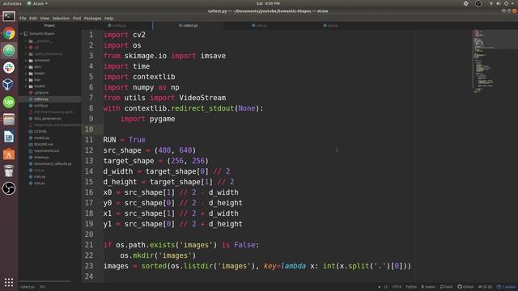Open .gitignore in the tree

click(41, 93)
